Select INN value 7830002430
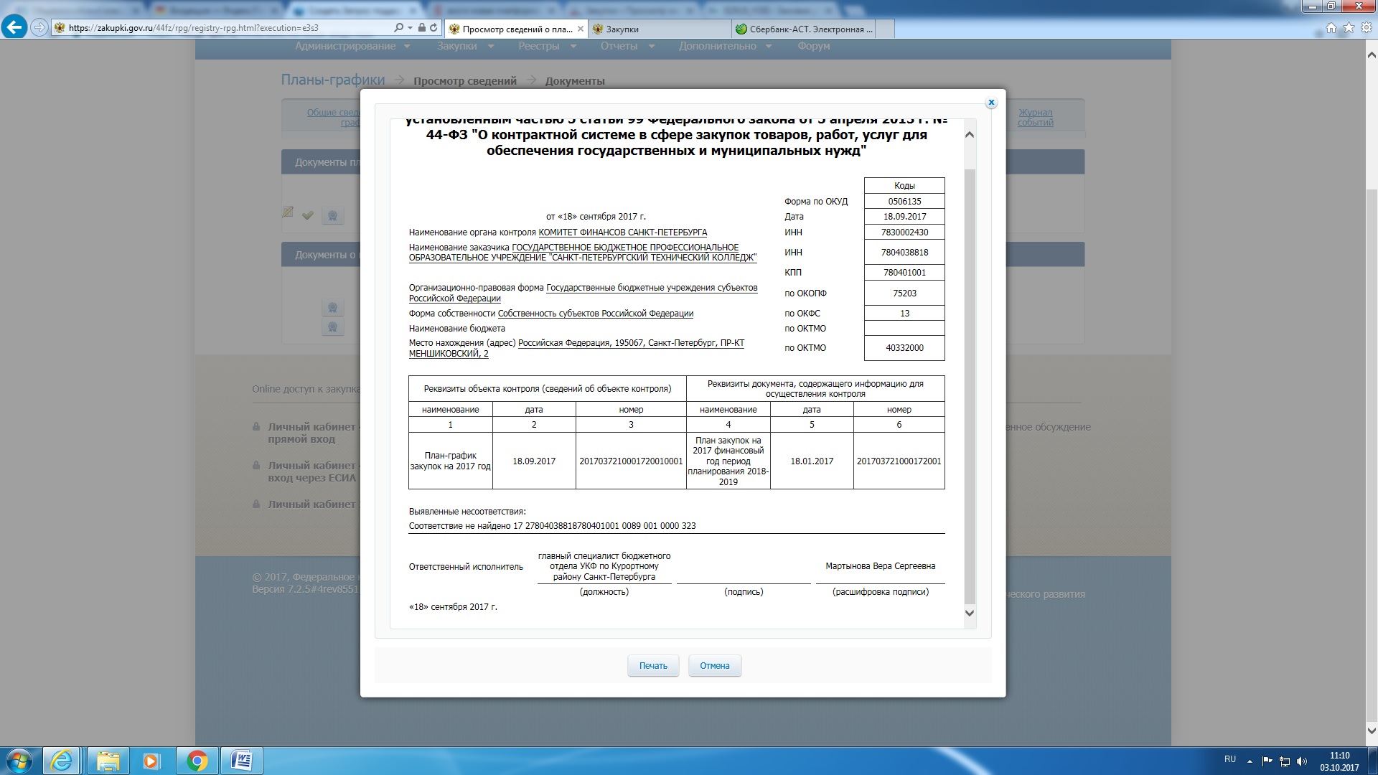This screenshot has height=775, width=1378. click(x=904, y=232)
